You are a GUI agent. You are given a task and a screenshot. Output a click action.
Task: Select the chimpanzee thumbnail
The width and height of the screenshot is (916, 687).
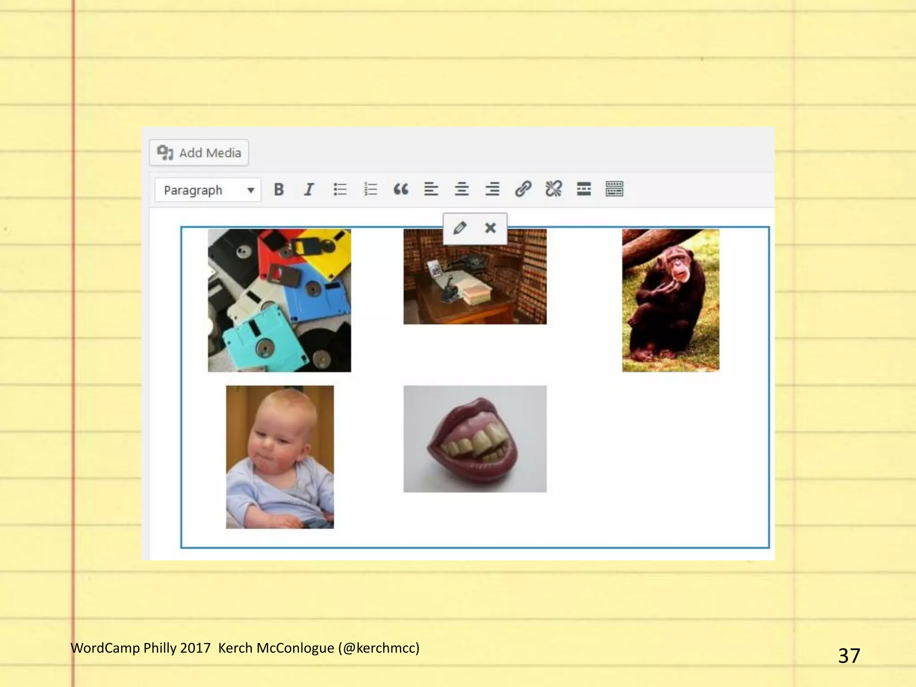[x=670, y=301]
